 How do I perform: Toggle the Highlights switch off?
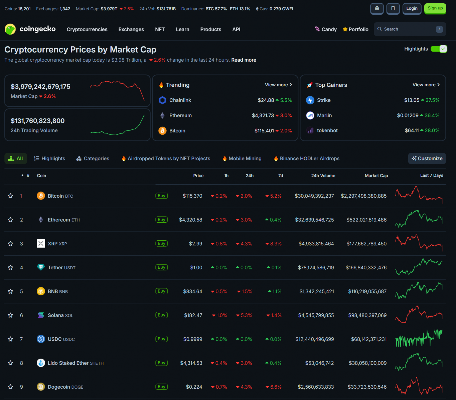(439, 49)
